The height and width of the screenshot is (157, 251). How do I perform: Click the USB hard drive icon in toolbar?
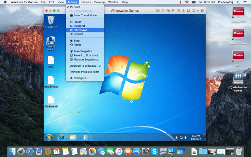(x=188, y=10)
